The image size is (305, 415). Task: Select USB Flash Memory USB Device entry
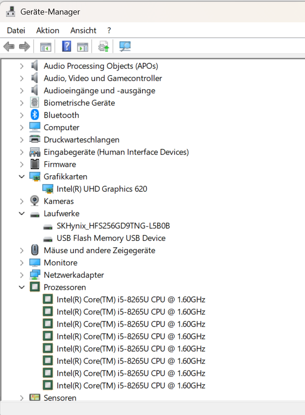111,238
